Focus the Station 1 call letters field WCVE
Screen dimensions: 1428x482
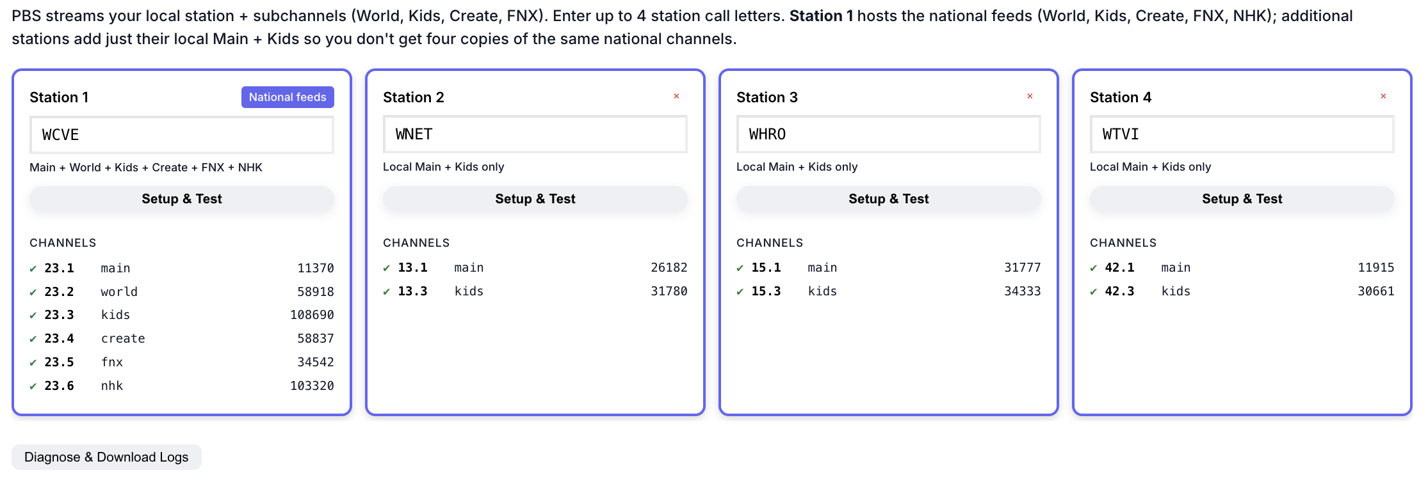pyautogui.click(x=182, y=135)
